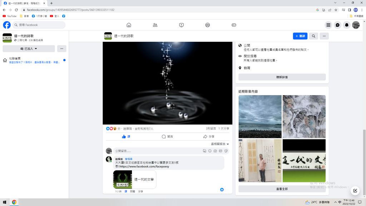The height and width of the screenshot is (206, 366).
Task: Click the group search magnifier button
Action: click(x=313, y=36)
